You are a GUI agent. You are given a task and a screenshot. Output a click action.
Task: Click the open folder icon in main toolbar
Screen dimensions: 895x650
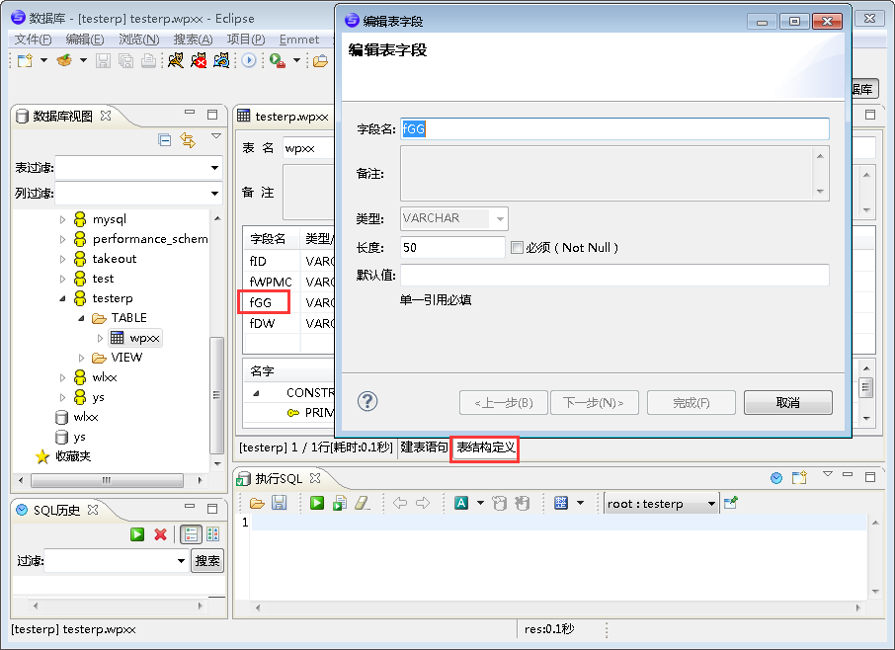point(321,60)
